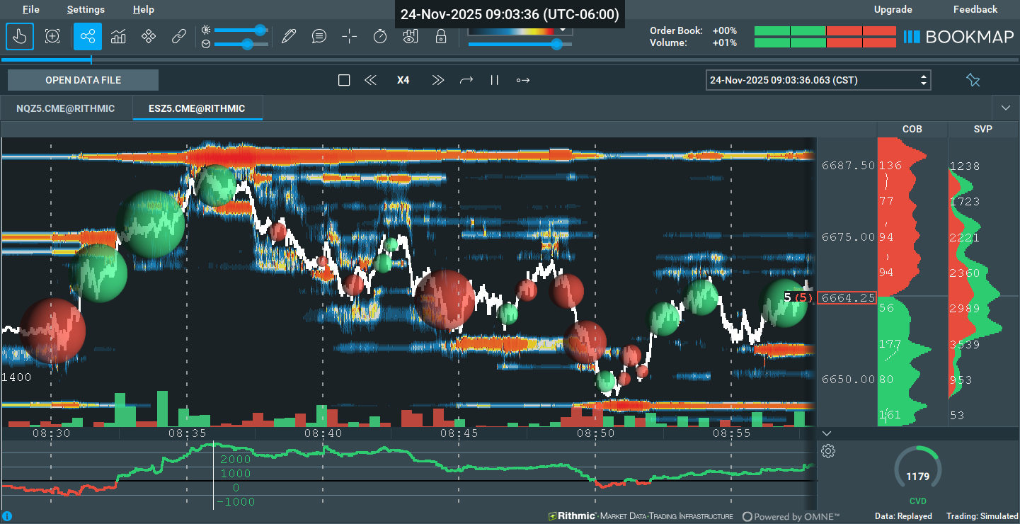Collapse the CVD panel using chevron
The width and height of the screenshot is (1020, 524).
tap(827, 433)
